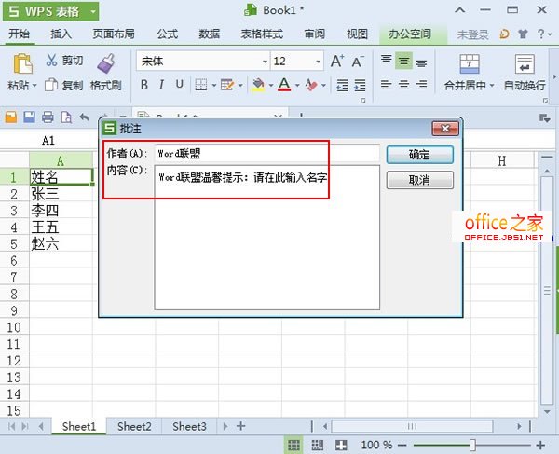Open the WPS application menu arrow
559x454 pixels.
(92, 11)
